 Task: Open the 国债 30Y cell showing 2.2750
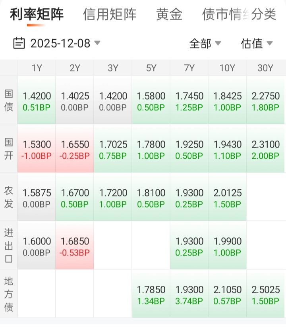pyautogui.click(x=266, y=101)
